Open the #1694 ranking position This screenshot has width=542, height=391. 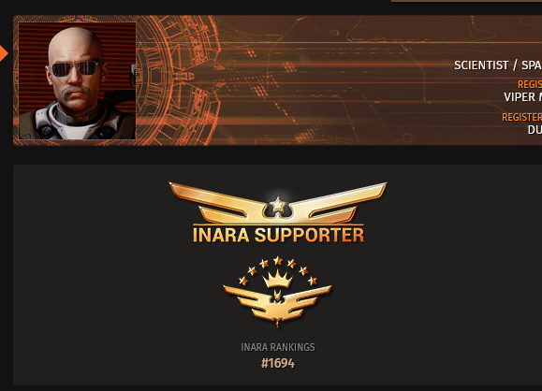(x=278, y=363)
